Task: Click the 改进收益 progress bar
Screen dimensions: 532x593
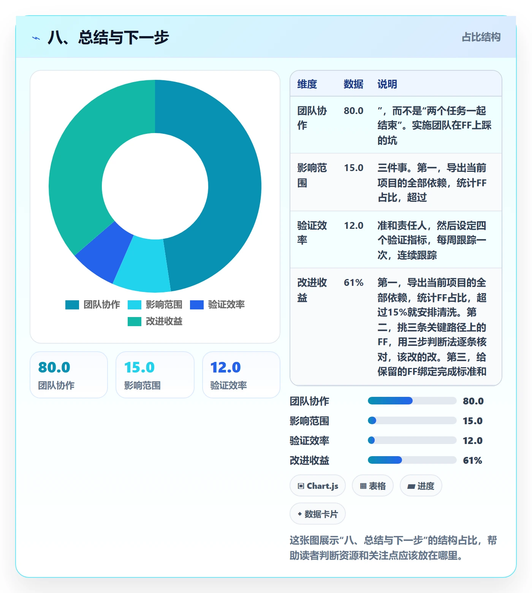Action: tap(412, 460)
